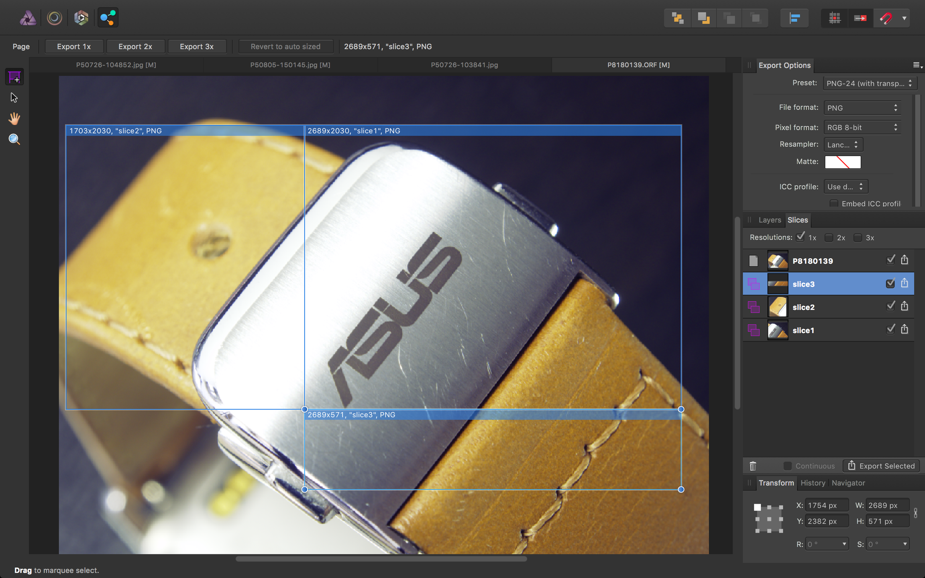This screenshot has width=925, height=578.
Task: Open the Pixel format dropdown
Action: [x=862, y=127]
